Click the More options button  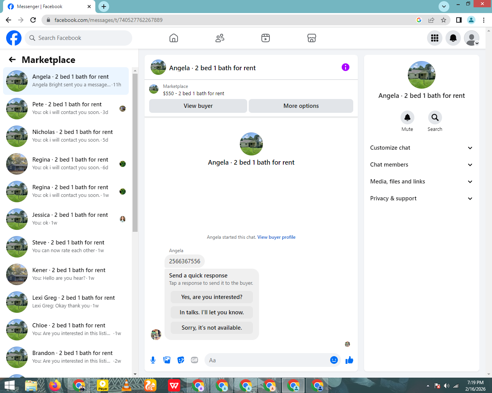point(301,106)
